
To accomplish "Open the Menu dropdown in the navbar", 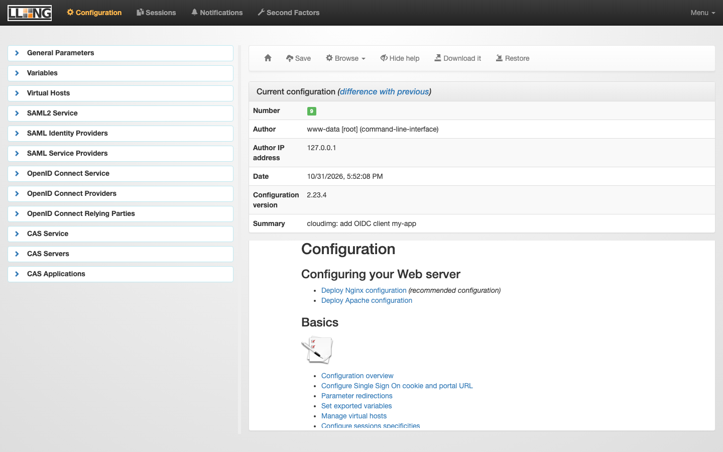I will pyautogui.click(x=702, y=13).
